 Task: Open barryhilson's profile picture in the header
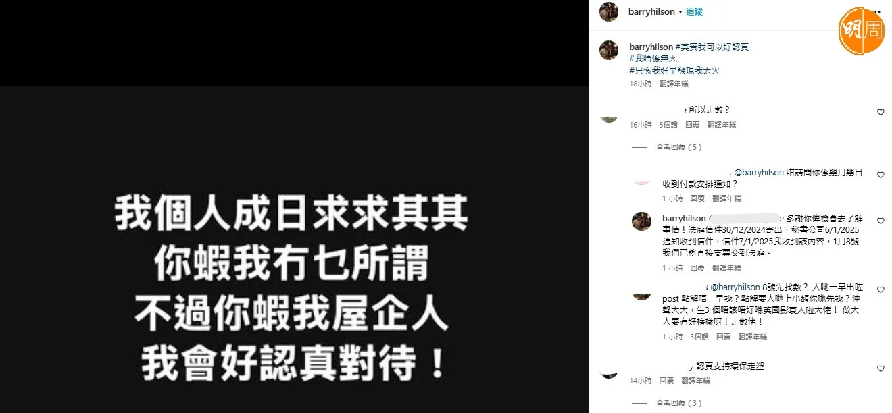tap(609, 12)
